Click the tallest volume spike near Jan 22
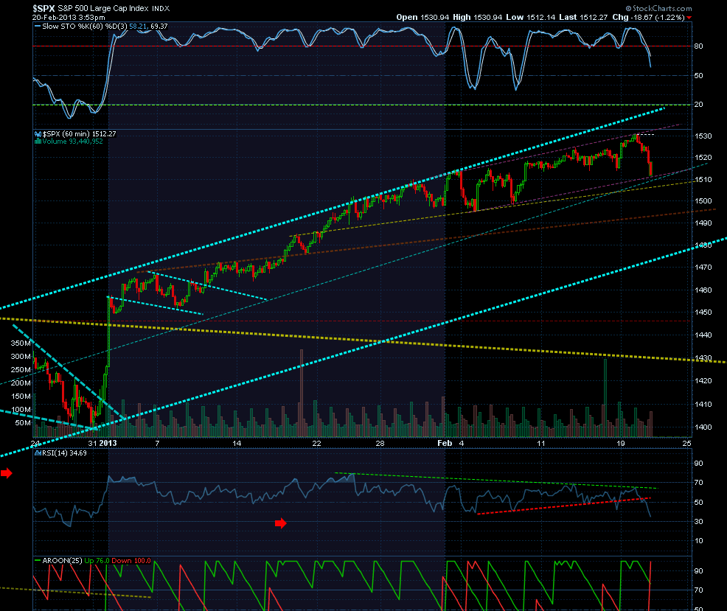727x611 pixels. 302,393
